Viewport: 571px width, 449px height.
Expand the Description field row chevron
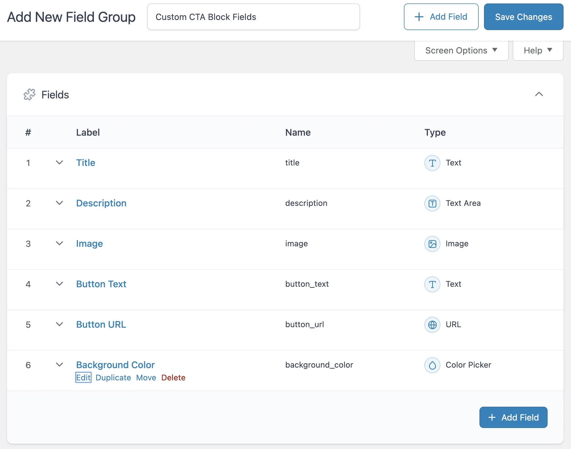(60, 203)
